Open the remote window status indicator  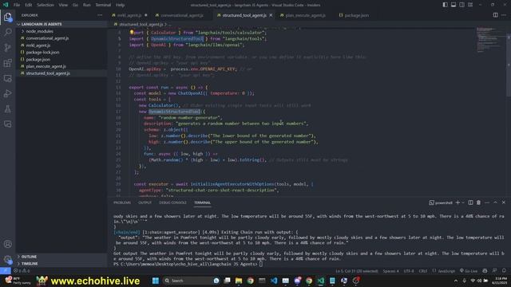point(6,271)
